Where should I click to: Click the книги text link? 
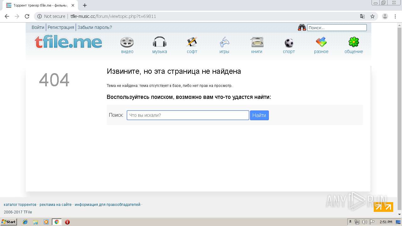[x=257, y=52]
